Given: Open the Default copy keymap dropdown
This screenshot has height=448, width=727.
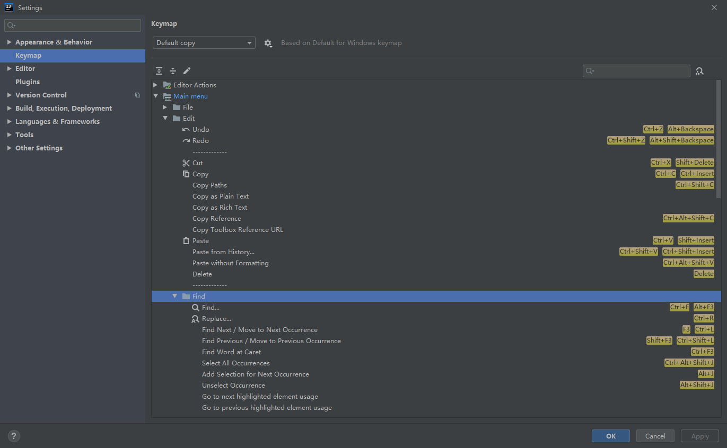Looking at the screenshot, I should 204,43.
